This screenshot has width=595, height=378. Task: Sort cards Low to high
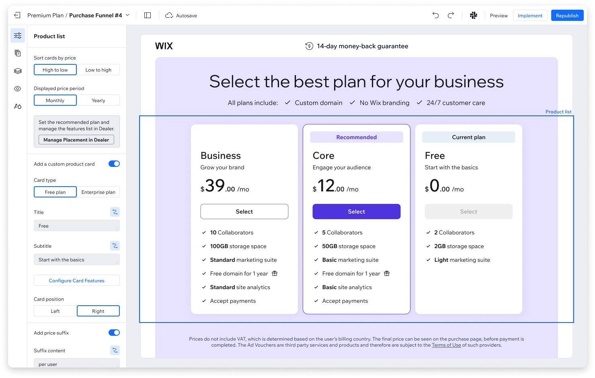tap(98, 70)
